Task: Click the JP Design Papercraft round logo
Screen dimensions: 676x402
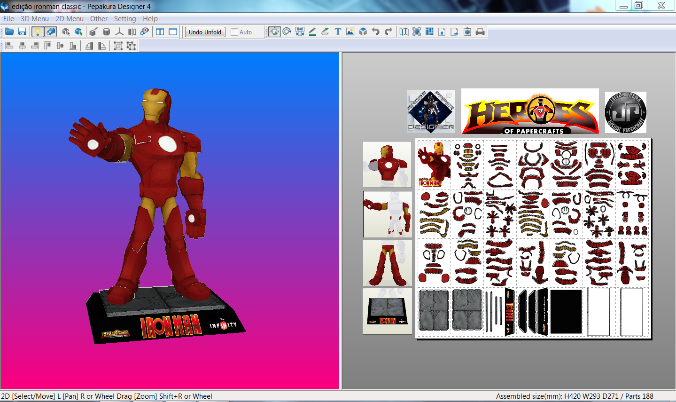Action: click(626, 112)
